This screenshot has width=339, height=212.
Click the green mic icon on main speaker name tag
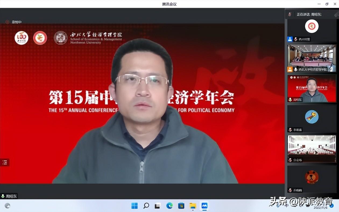coord(3,196)
